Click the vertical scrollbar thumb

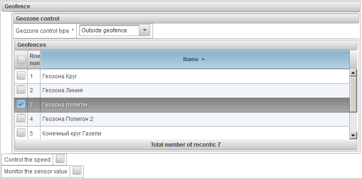click(354, 94)
